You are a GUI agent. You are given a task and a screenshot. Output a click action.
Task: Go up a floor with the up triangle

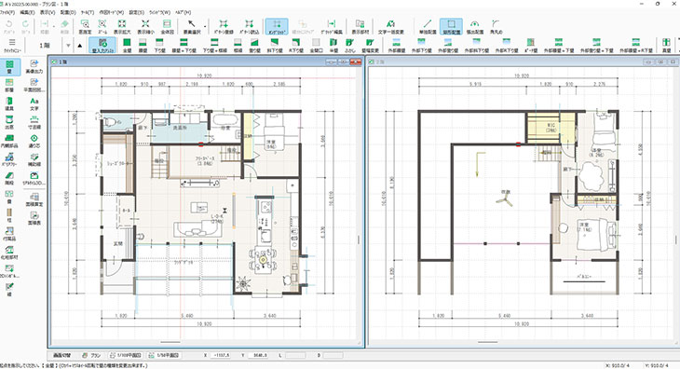click(x=80, y=46)
